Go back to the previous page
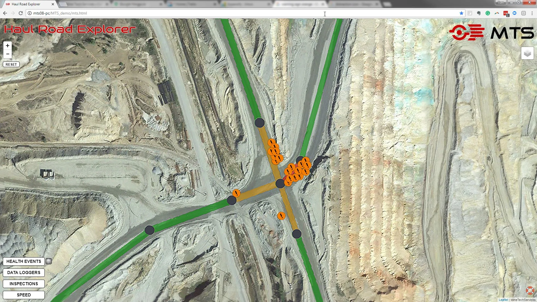This screenshot has width=537, height=302. point(5,13)
